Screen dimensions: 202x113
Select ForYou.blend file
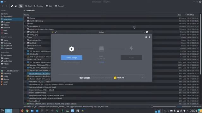[x=34, y=101]
